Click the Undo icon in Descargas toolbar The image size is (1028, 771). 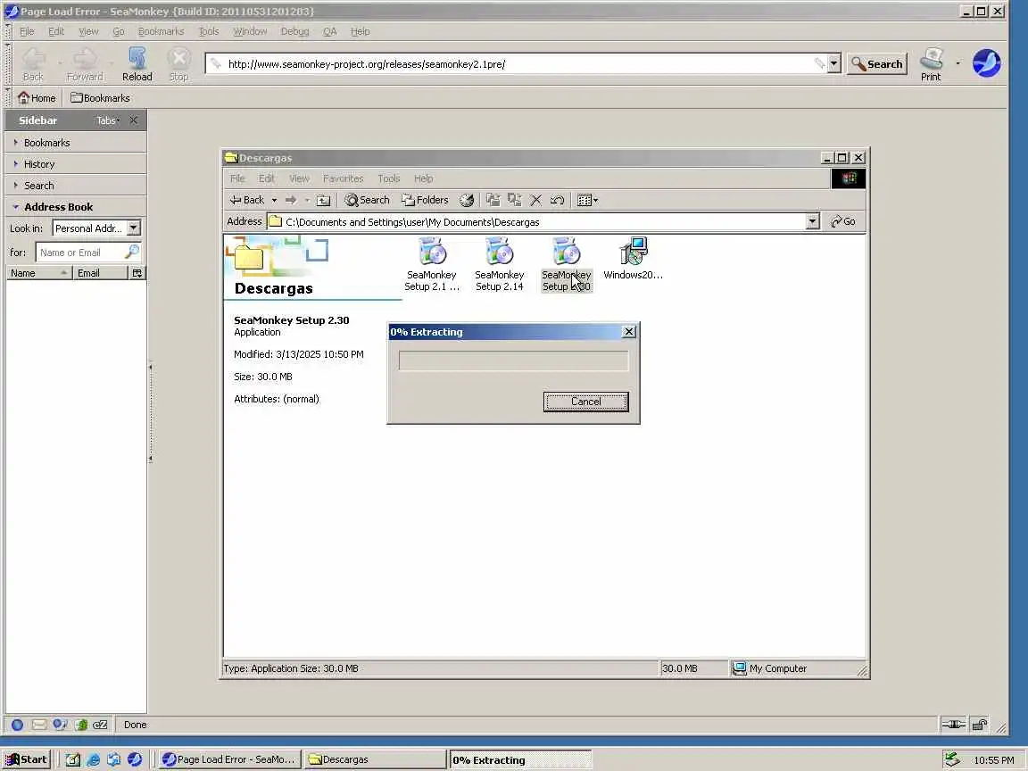[557, 200]
